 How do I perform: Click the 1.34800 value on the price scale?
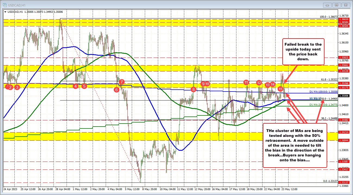point(344,105)
